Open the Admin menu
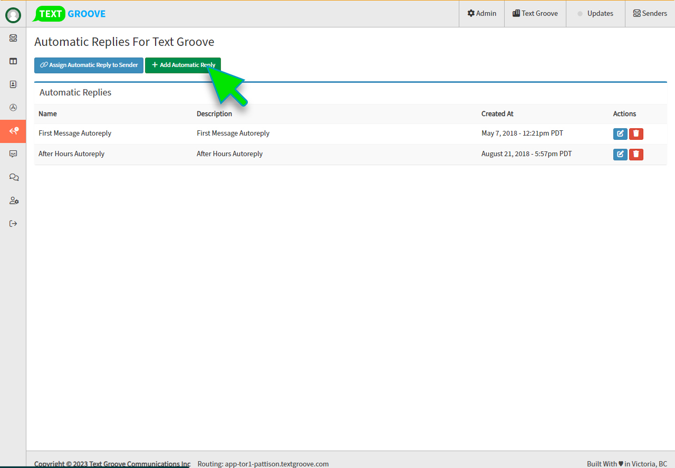675x468 pixels. (x=481, y=14)
